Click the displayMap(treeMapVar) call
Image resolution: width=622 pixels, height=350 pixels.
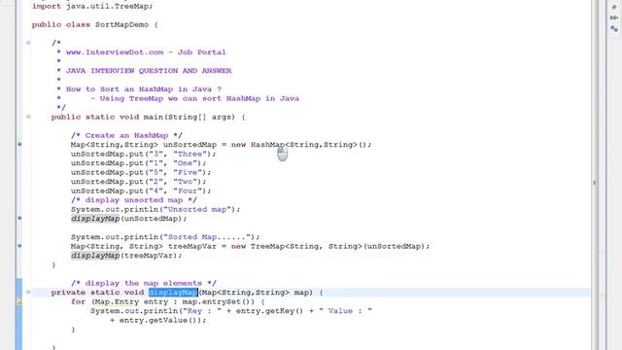click(126, 256)
